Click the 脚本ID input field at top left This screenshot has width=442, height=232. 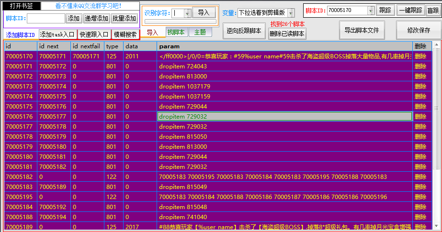point(46,18)
